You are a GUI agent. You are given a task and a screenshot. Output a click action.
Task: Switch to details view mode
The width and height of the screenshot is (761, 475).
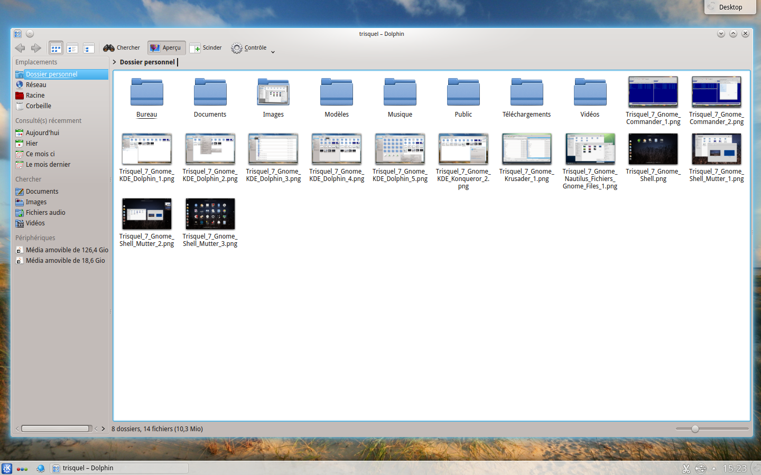tap(89, 48)
